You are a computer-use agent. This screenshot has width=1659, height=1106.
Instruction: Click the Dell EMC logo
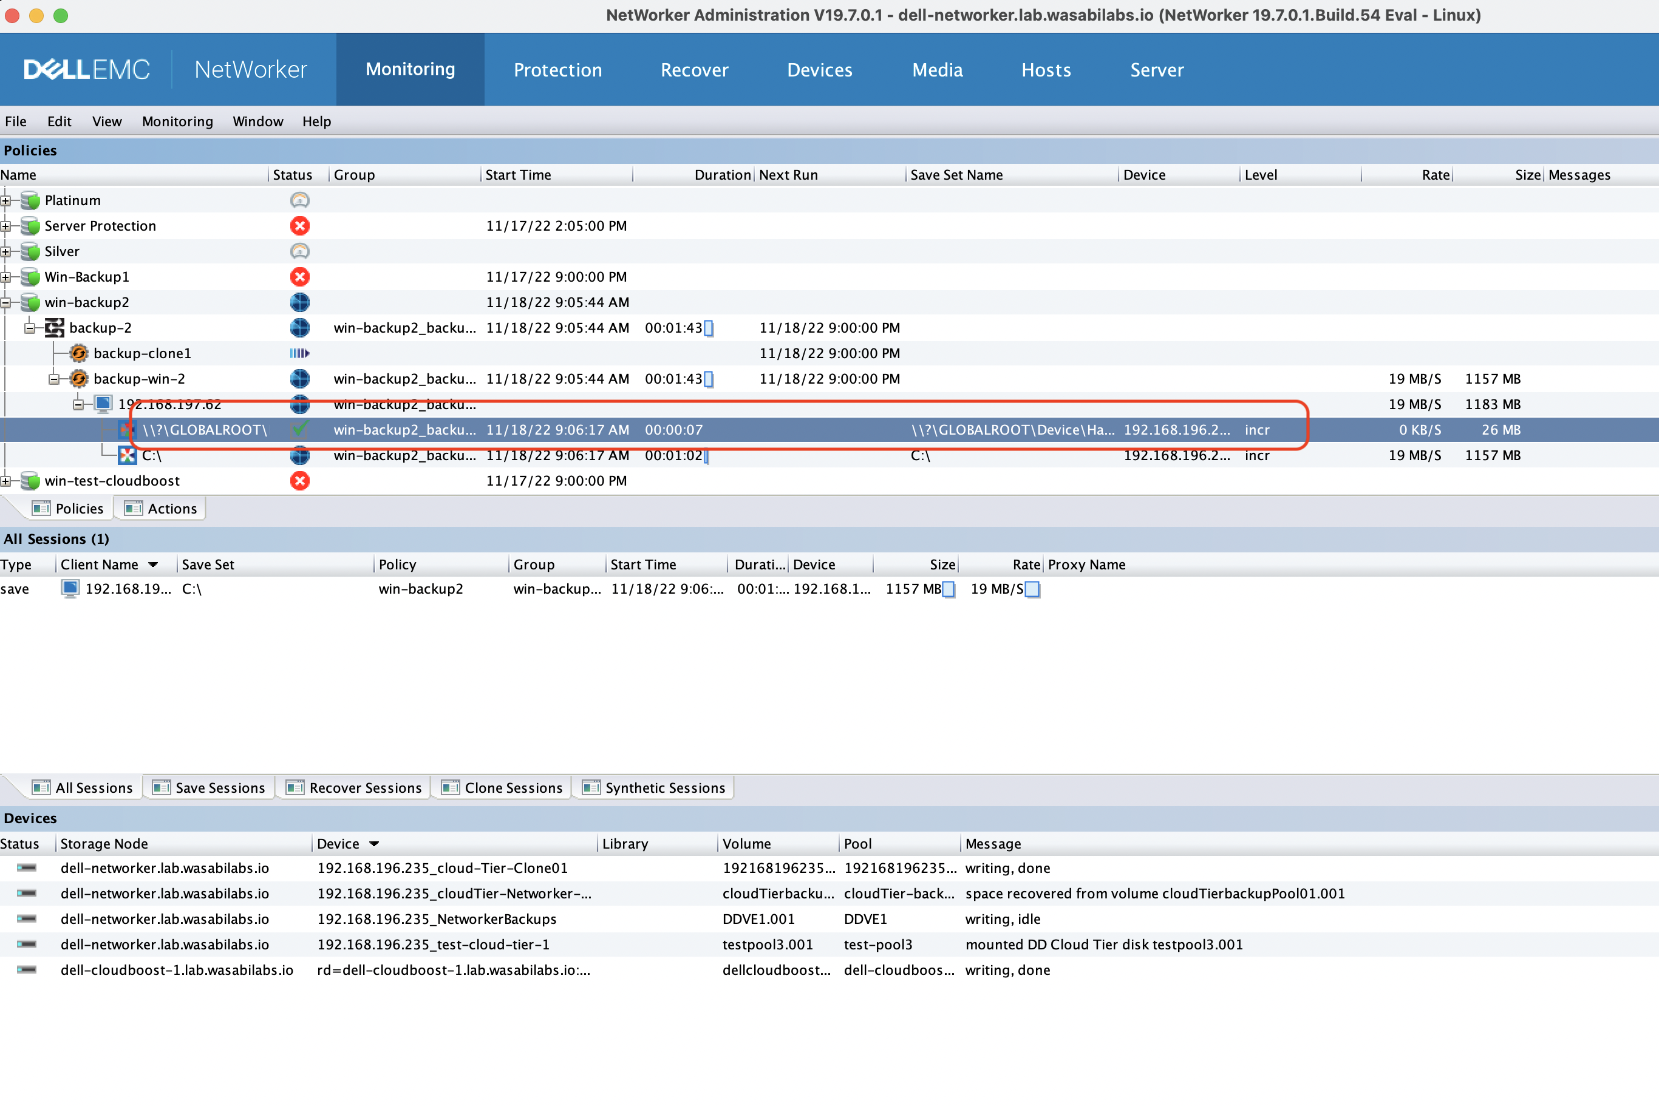87,69
